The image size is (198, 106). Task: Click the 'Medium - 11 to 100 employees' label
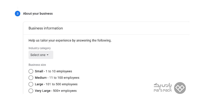[57, 78]
